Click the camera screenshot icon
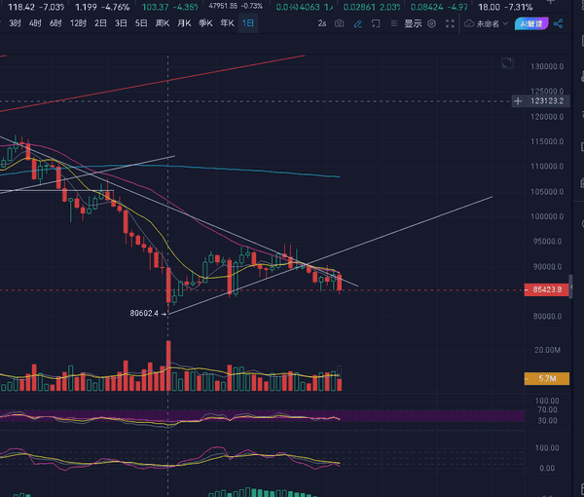 (x=339, y=22)
